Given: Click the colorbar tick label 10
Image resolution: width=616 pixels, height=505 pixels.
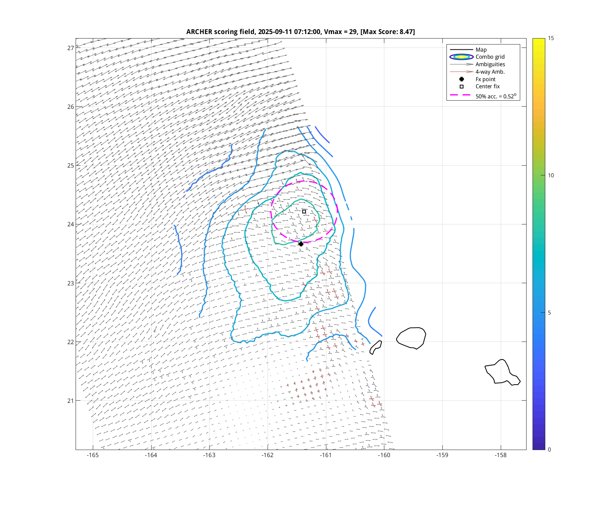Looking at the screenshot, I should pos(551,175).
